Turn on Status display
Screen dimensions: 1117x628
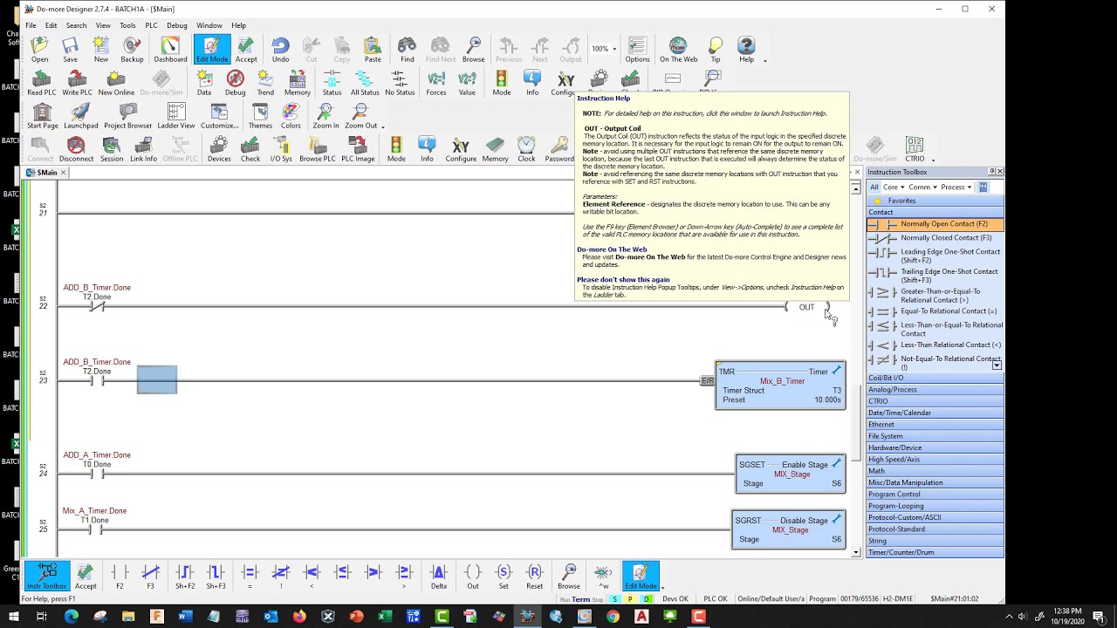pos(332,84)
